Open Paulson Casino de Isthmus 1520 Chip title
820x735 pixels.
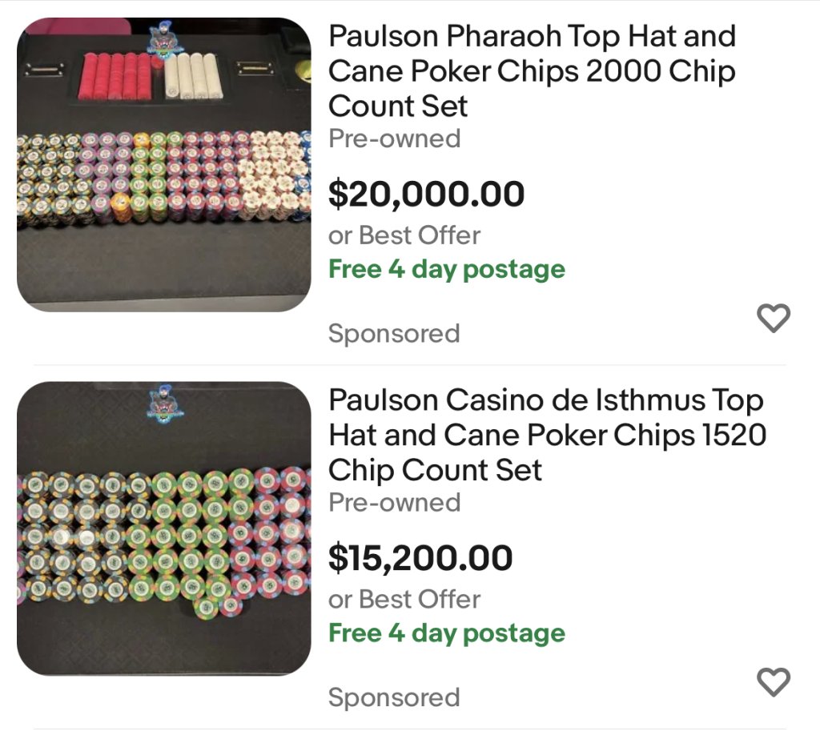[x=546, y=434]
